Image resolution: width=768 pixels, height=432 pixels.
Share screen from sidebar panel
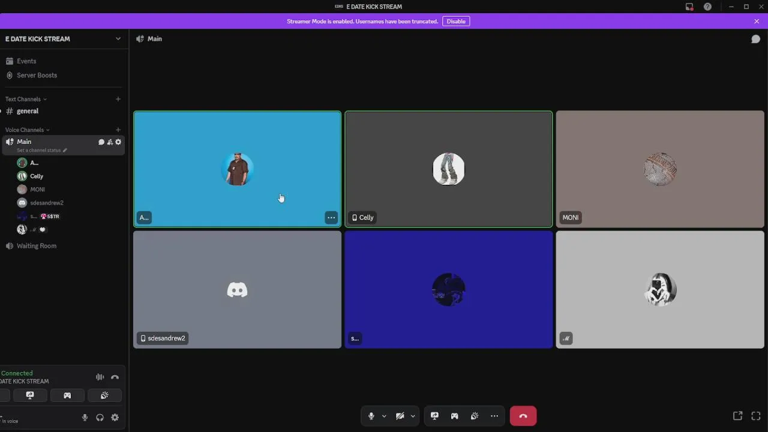click(30, 395)
